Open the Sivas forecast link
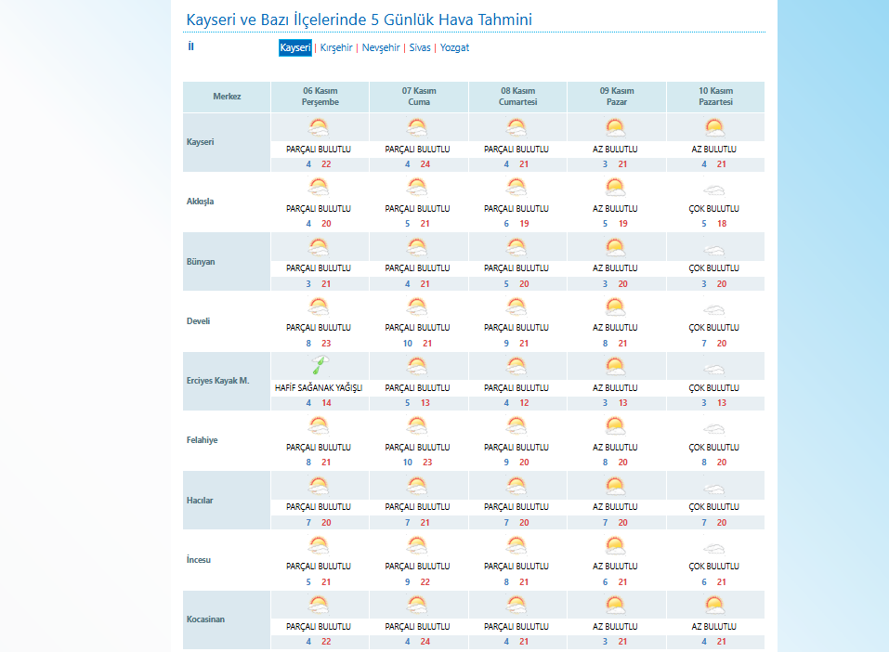The image size is (889, 652). pyautogui.click(x=420, y=48)
